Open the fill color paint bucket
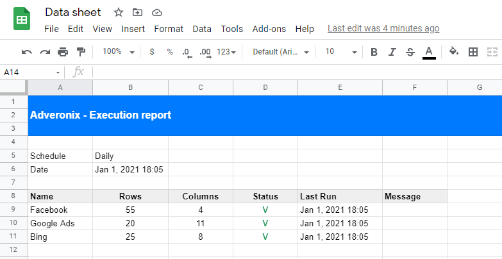 coord(454,51)
